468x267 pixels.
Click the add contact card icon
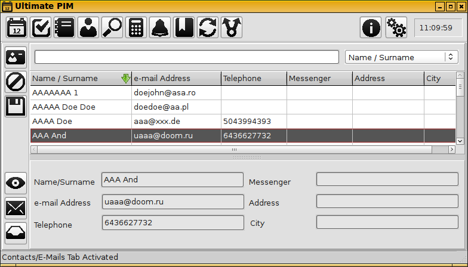(x=16, y=57)
